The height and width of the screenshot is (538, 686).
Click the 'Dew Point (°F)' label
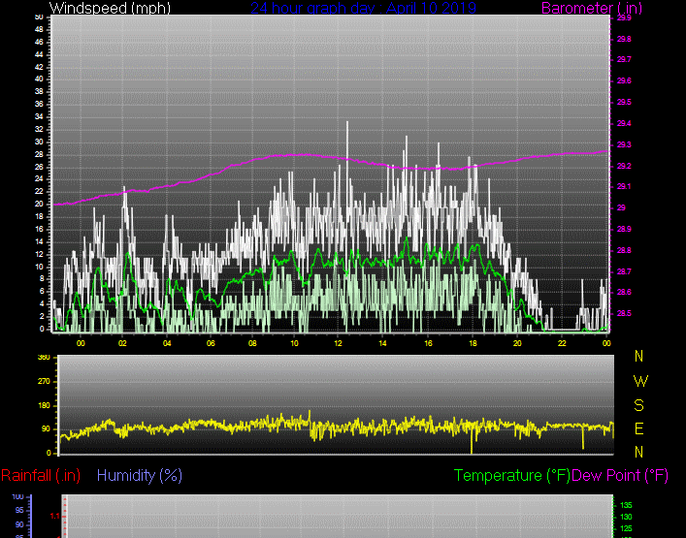620,475
